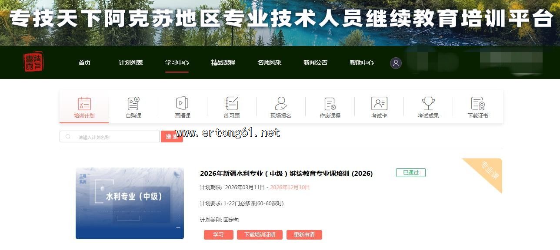Open the 作废课程 voided courses icon
The height and width of the screenshot is (250, 560).
tap(330, 103)
